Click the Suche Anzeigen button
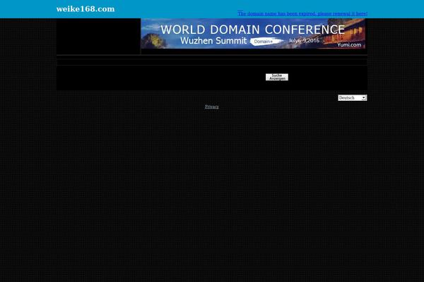This screenshot has width=424, height=282. coord(277,77)
